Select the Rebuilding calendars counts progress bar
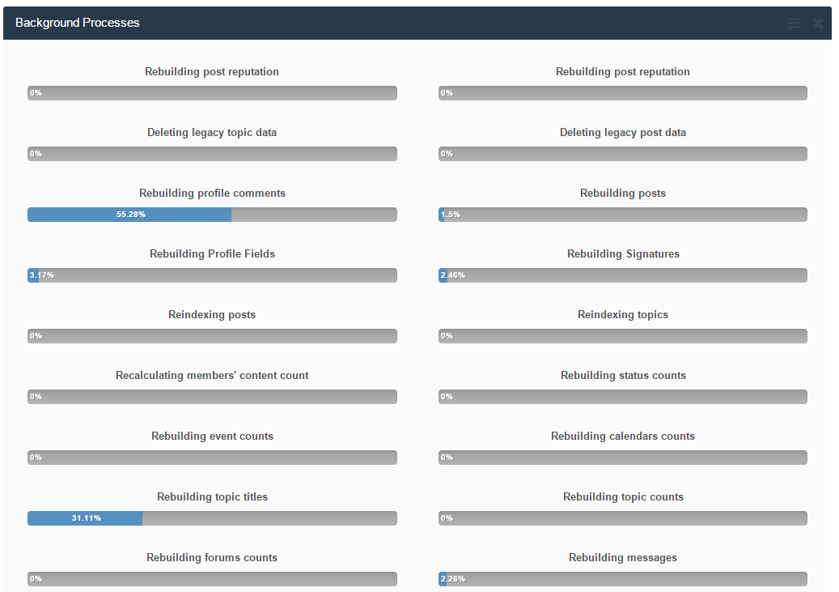Viewport: 839px width, 592px height. tap(623, 458)
